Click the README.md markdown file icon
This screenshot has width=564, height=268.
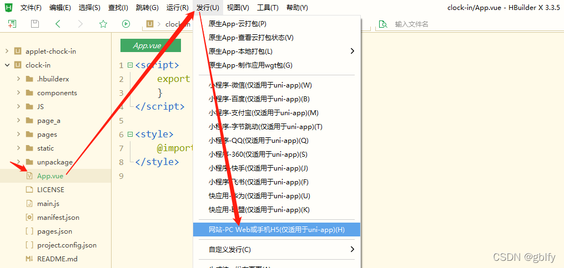(29, 259)
